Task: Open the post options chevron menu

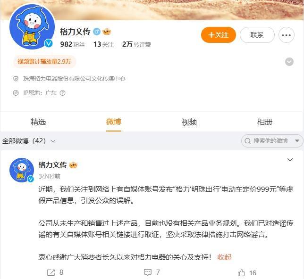Action: [x=290, y=160]
